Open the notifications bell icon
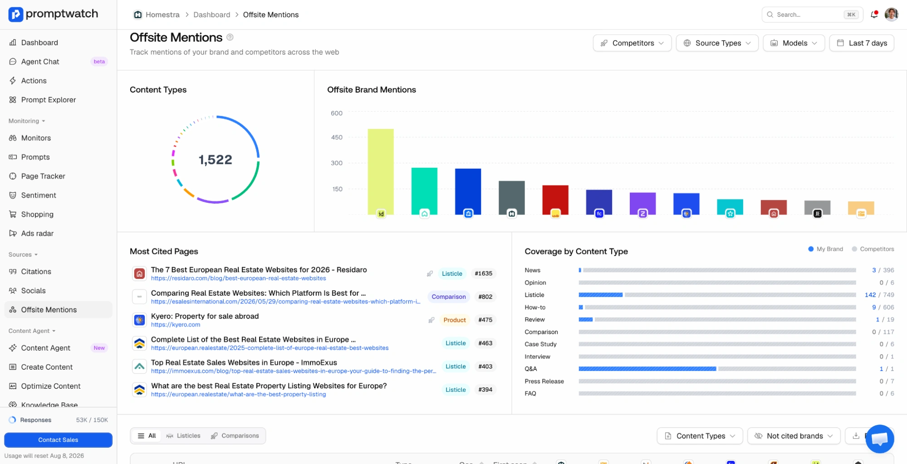Image resolution: width=907 pixels, height=464 pixels. tap(874, 15)
